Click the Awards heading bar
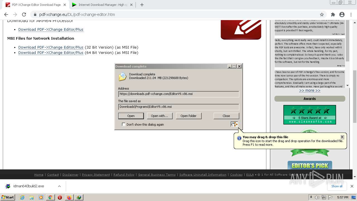Screen dimensions: 357x201 pos(310,99)
